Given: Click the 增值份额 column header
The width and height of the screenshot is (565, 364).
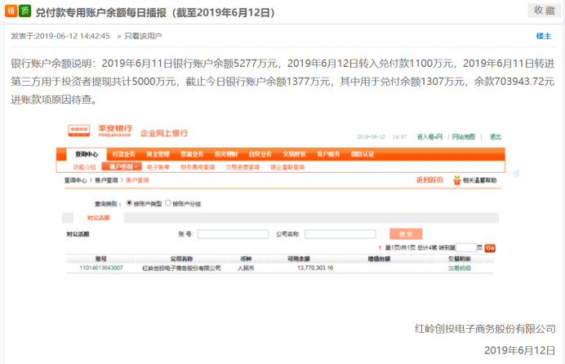Looking at the screenshot, I should [x=379, y=259].
